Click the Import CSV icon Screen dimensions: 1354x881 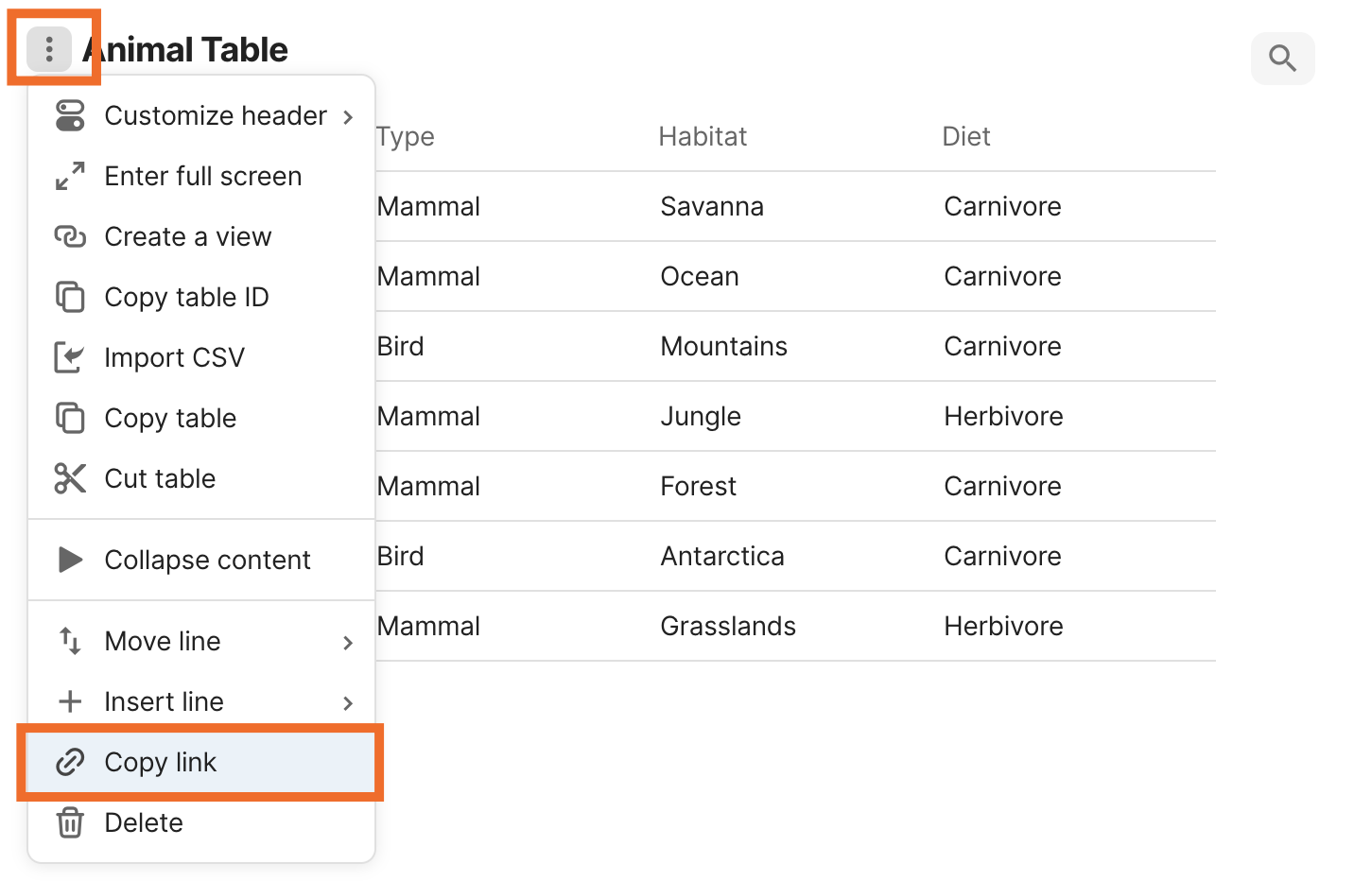coord(70,358)
